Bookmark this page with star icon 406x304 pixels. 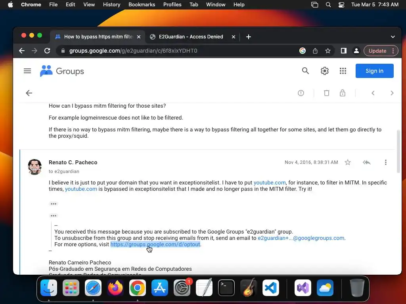[328, 51]
